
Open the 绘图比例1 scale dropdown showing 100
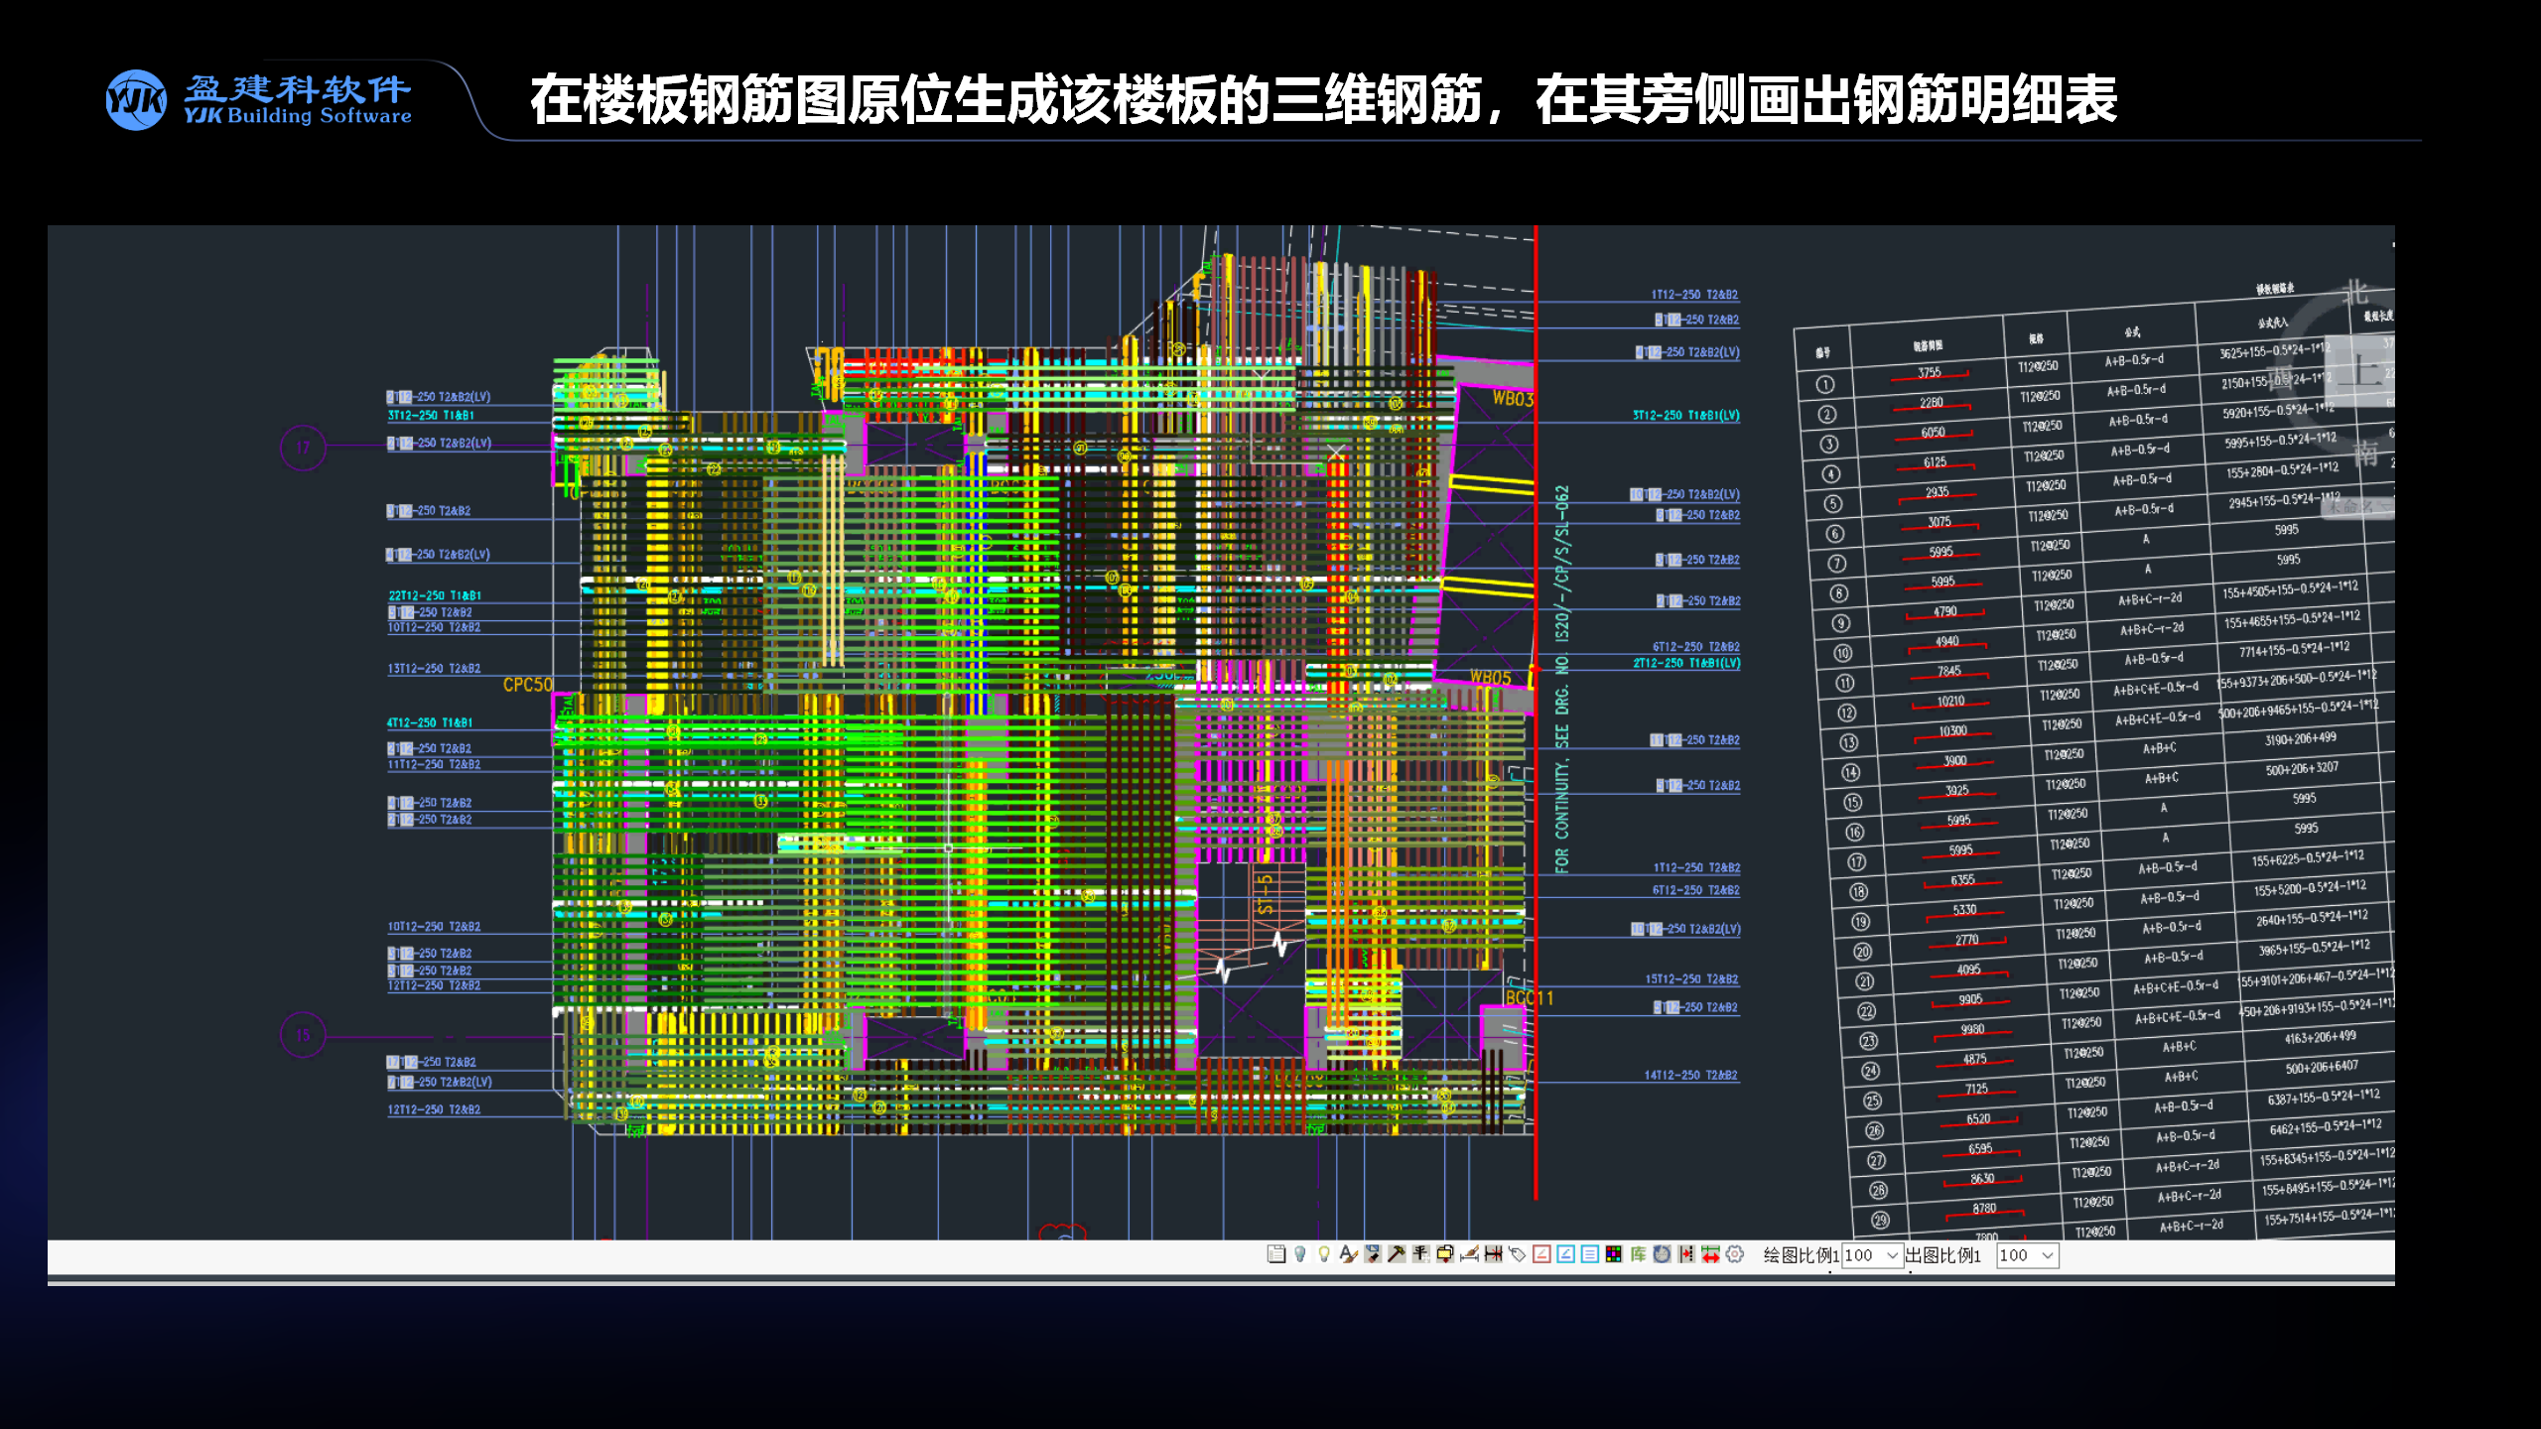[1873, 1255]
